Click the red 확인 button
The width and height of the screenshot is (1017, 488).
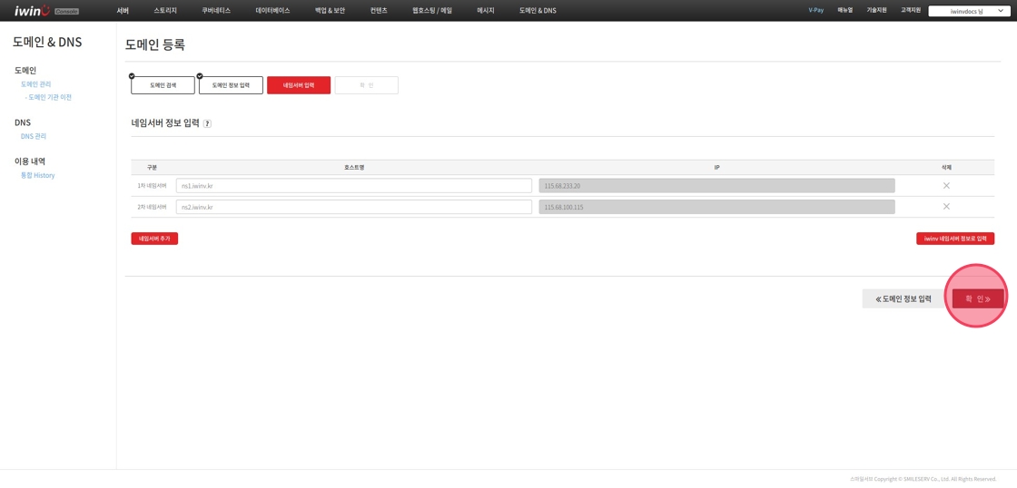click(x=978, y=298)
